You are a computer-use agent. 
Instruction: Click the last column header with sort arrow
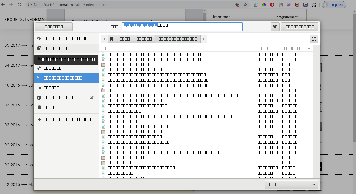click(296, 48)
